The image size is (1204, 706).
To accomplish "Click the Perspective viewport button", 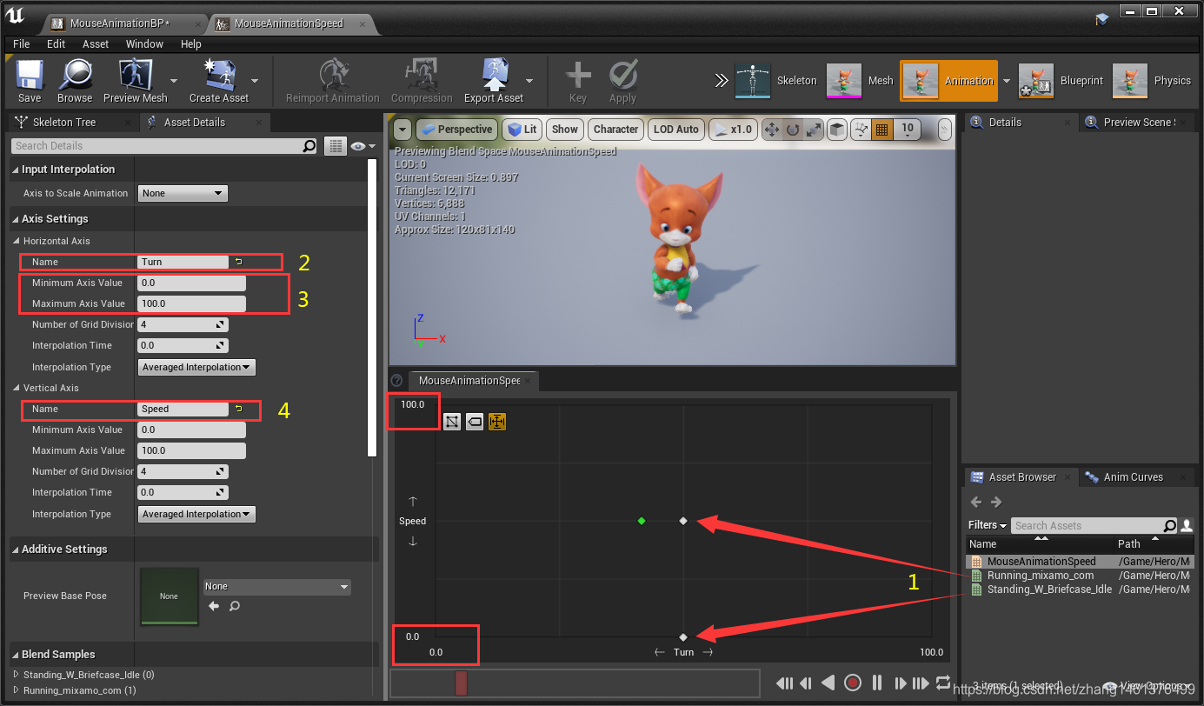I will tap(456, 130).
